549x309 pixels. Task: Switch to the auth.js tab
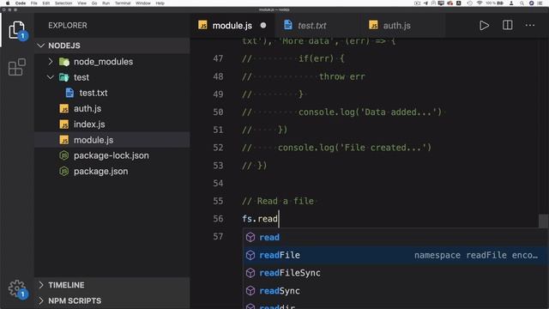coord(396,25)
